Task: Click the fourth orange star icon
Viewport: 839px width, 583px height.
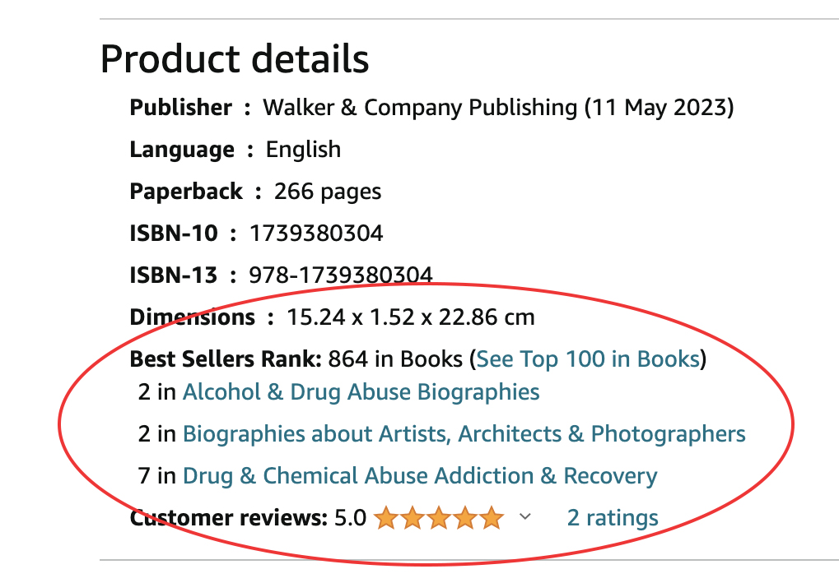Action: pos(466,518)
